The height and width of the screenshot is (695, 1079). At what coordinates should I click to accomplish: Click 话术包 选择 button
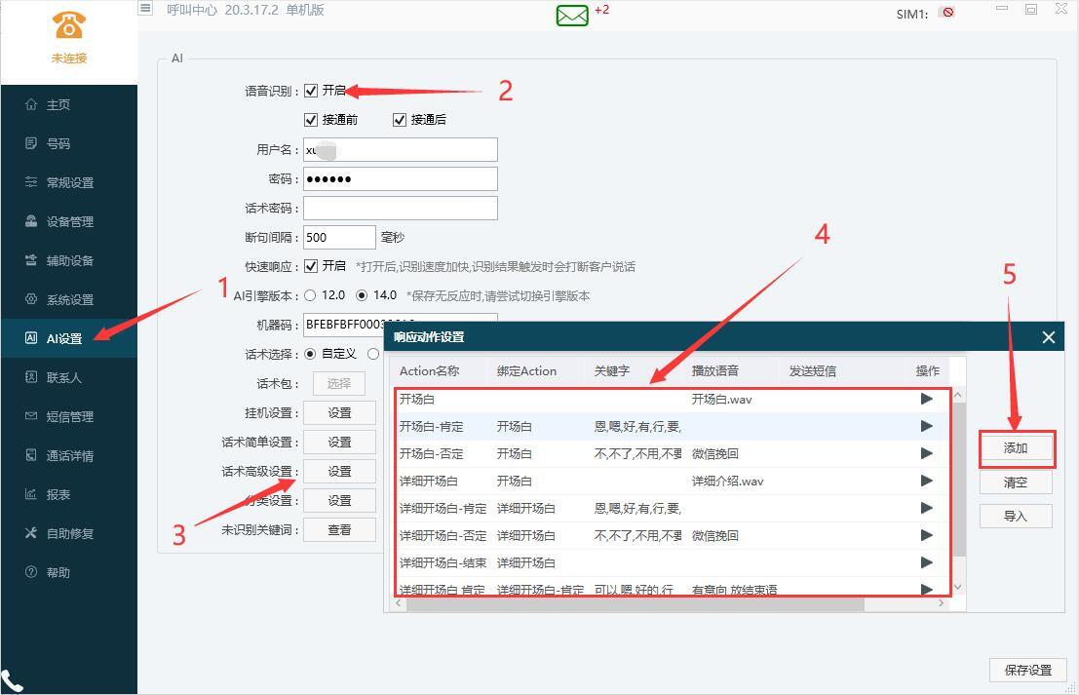pyautogui.click(x=339, y=383)
